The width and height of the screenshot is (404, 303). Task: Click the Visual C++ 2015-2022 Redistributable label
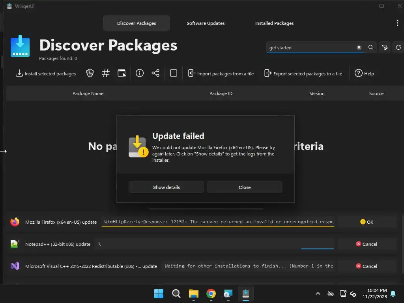[91, 266]
